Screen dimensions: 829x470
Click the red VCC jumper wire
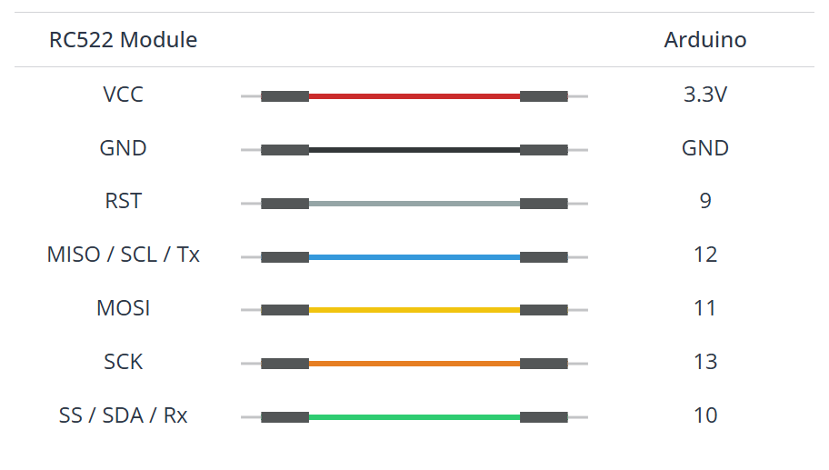tap(414, 95)
